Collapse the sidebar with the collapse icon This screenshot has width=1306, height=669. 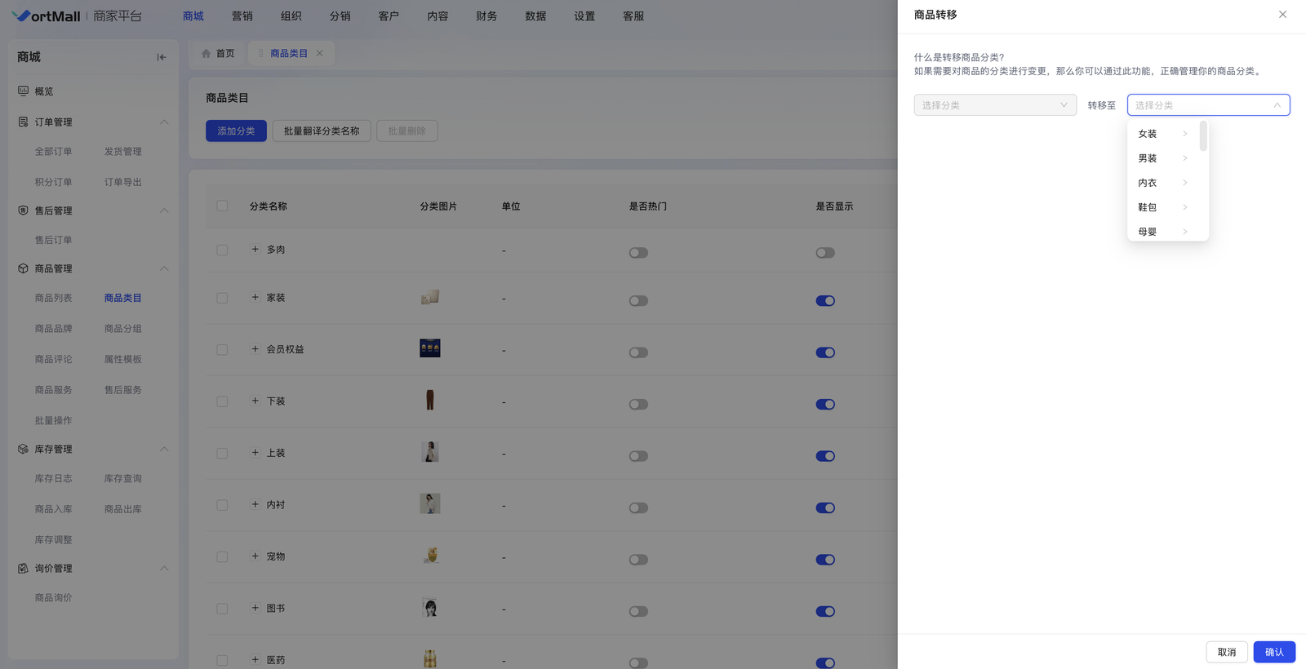tap(162, 57)
